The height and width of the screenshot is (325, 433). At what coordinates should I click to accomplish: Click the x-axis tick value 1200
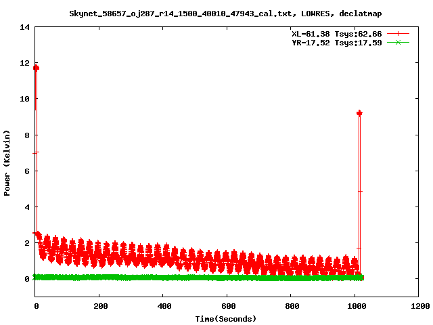point(420,306)
